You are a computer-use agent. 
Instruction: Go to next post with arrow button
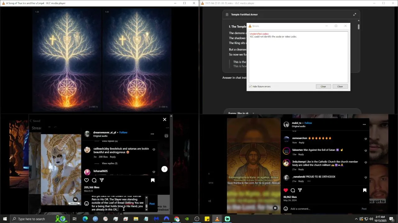tap(164, 169)
